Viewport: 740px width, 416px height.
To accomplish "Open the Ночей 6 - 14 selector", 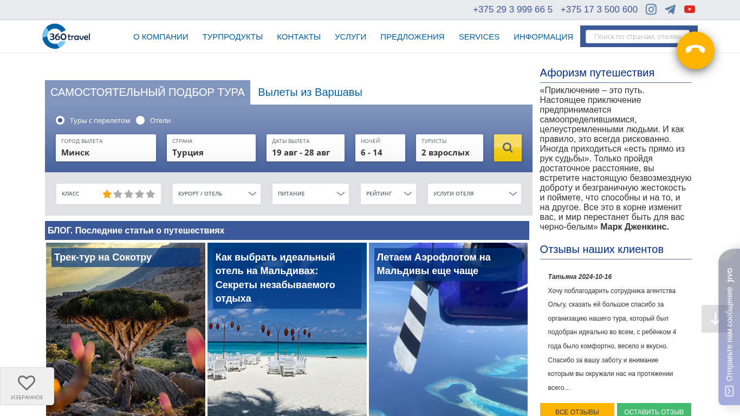I will coord(380,148).
